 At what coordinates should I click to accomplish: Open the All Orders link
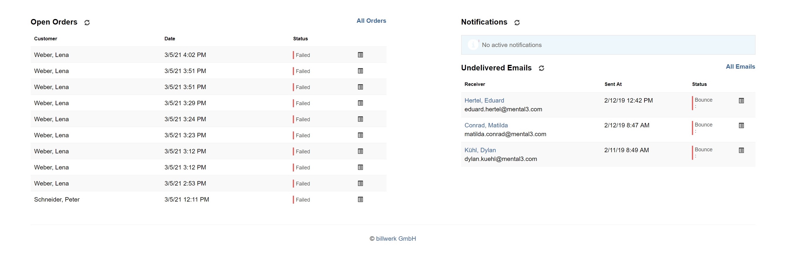tap(371, 21)
